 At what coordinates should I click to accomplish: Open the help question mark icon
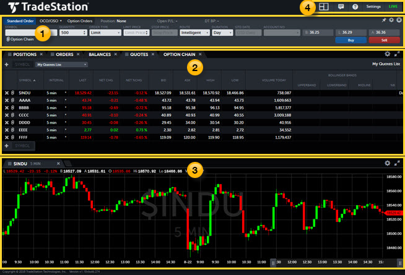(x=355, y=7)
